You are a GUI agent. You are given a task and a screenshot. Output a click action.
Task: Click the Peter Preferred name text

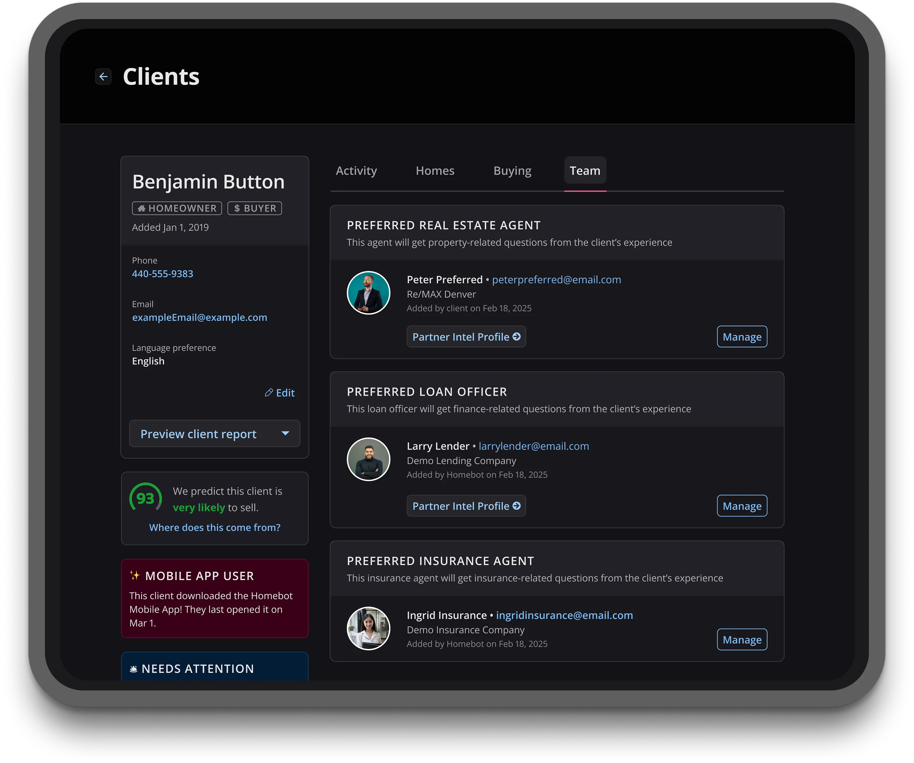pyautogui.click(x=445, y=279)
